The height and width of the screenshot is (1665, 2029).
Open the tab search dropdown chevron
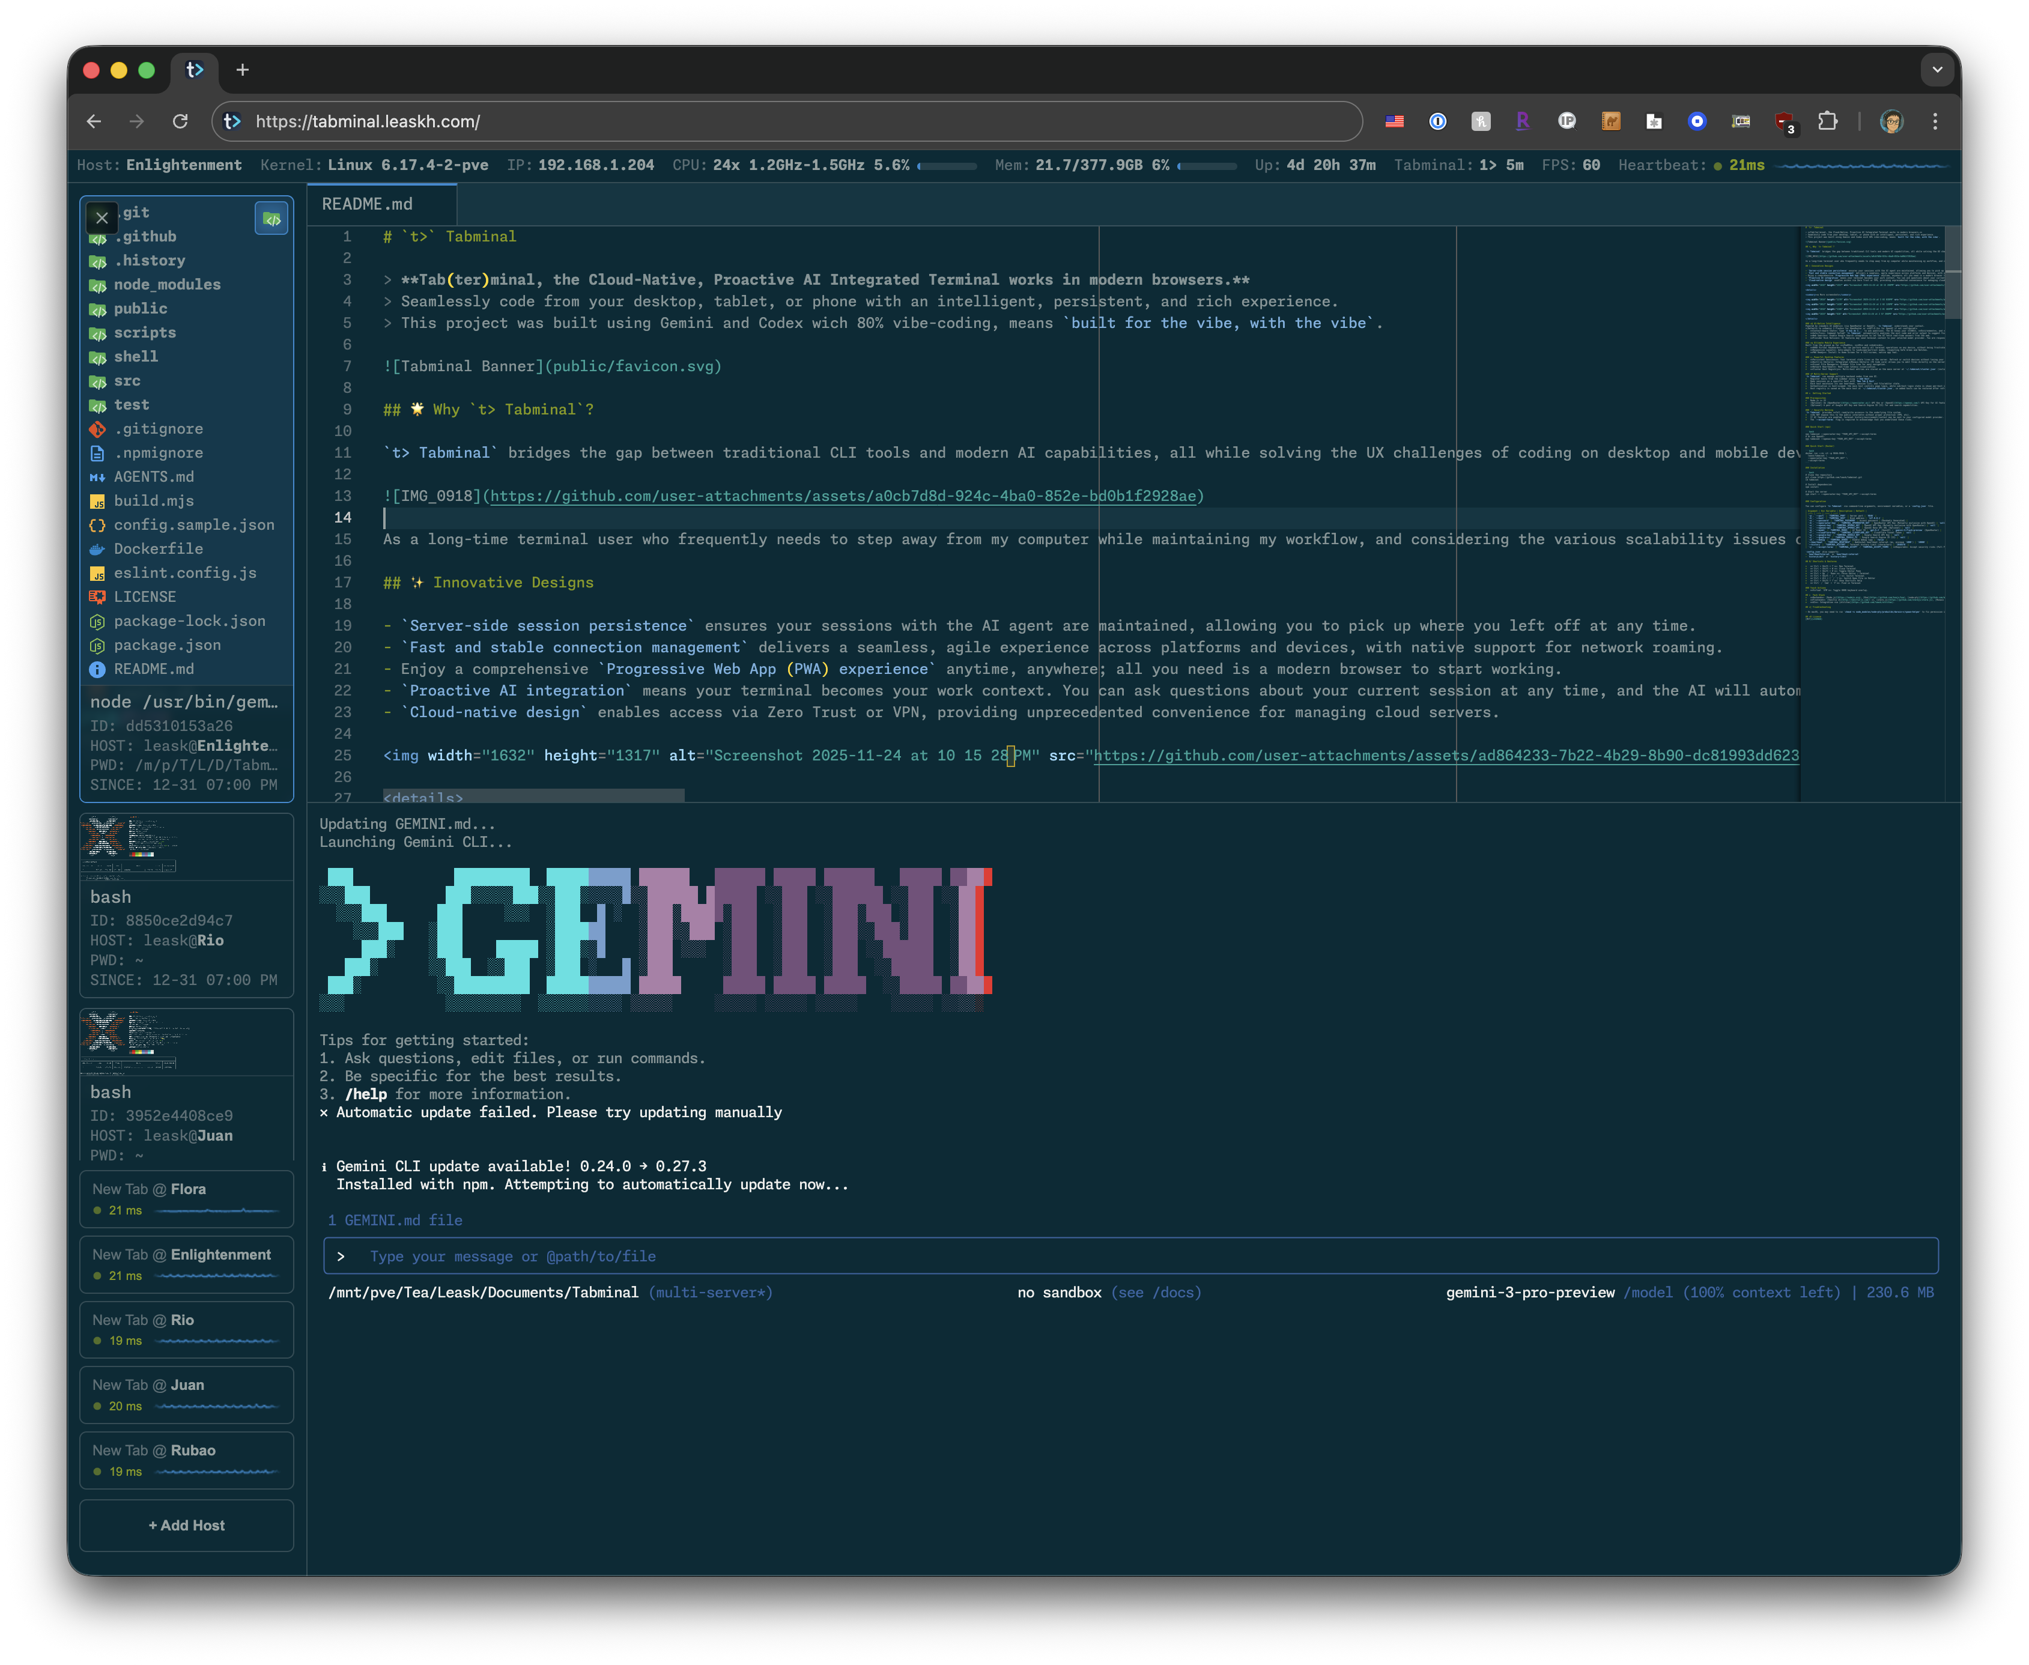point(1937,70)
